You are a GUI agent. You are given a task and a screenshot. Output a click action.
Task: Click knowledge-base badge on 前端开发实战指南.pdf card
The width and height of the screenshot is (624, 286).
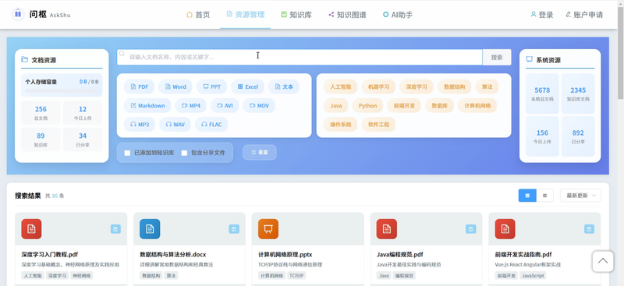click(x=590, y=228)
